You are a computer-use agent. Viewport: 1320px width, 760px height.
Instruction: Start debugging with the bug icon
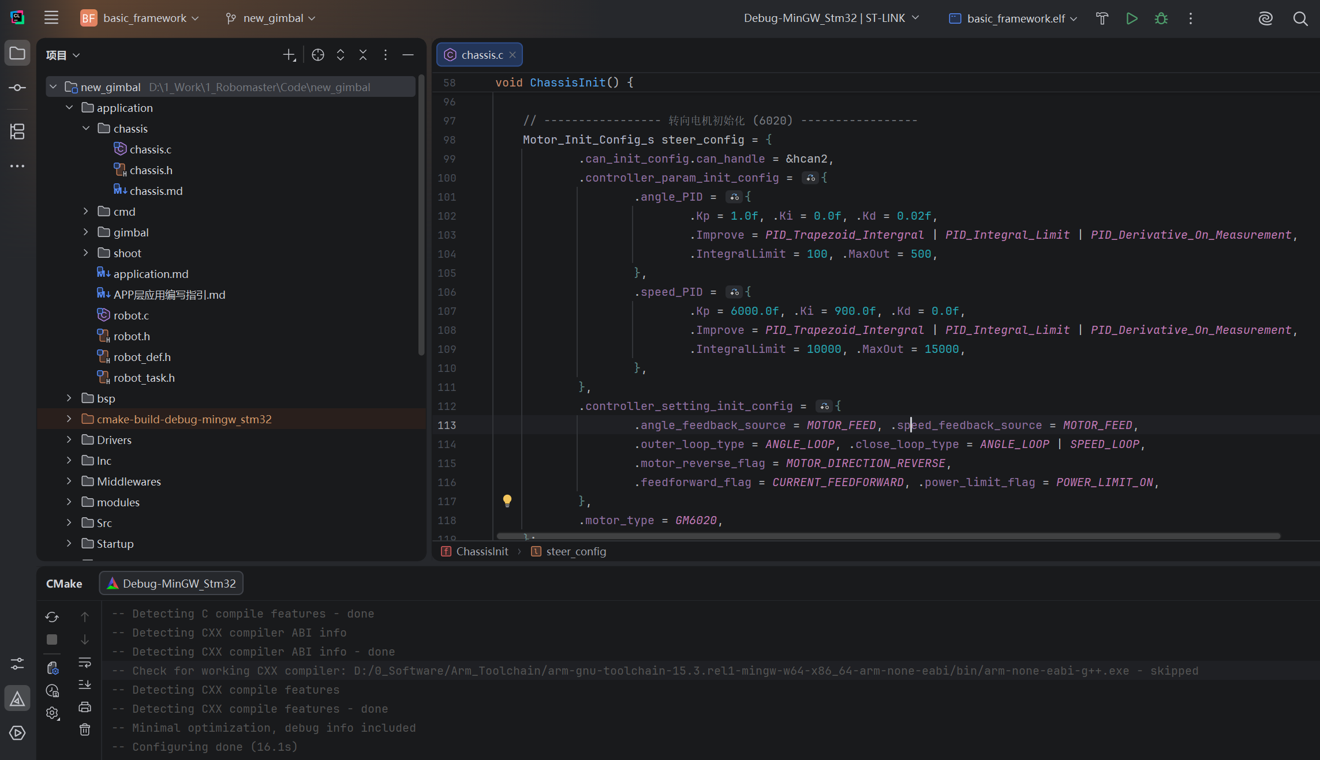click(x=1161, y=18)
